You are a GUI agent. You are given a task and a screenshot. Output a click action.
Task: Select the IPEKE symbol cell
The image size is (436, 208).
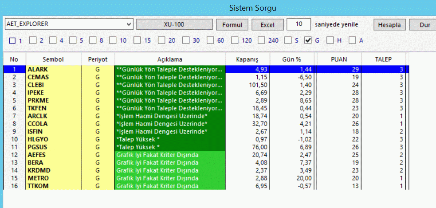coord(53,93)
